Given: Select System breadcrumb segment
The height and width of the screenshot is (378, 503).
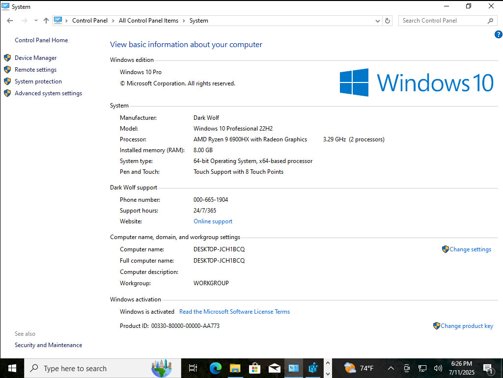Looking at the screenshot, I should coord(199,21).
